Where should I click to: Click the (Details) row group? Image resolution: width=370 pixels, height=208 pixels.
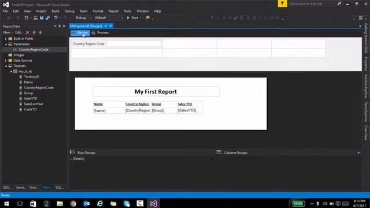[79, 159]
